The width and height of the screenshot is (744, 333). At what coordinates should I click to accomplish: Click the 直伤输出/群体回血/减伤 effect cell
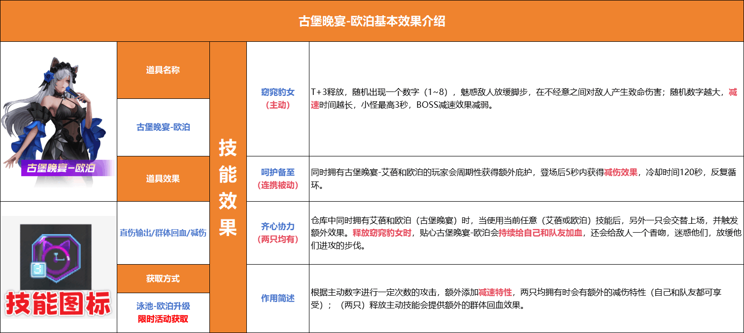pos(163,233)
